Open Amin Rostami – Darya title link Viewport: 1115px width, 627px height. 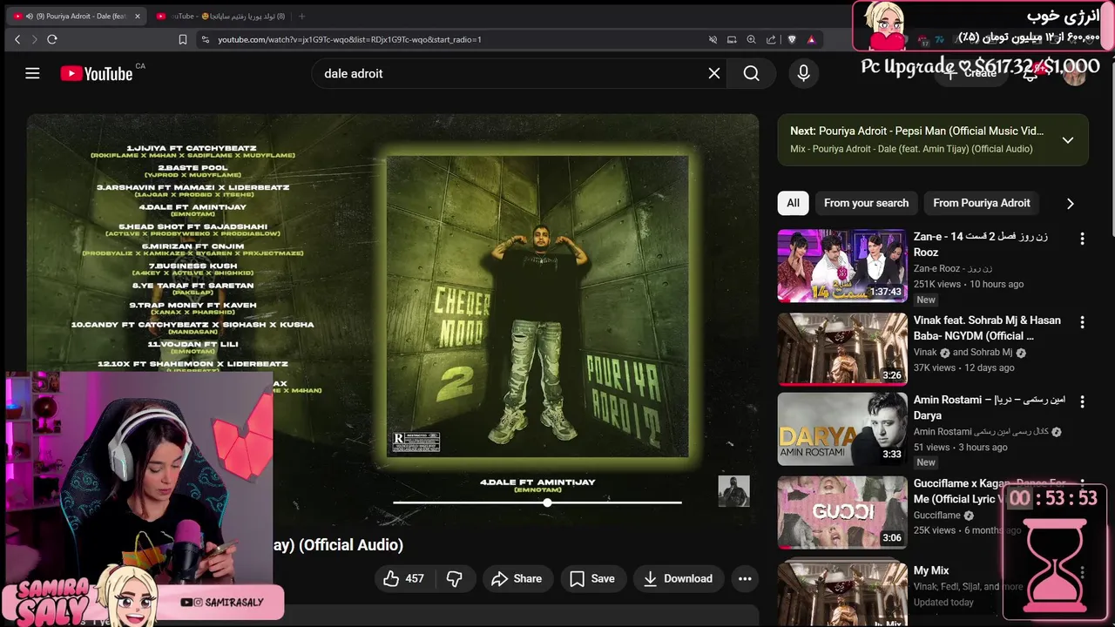click(990, 408)
